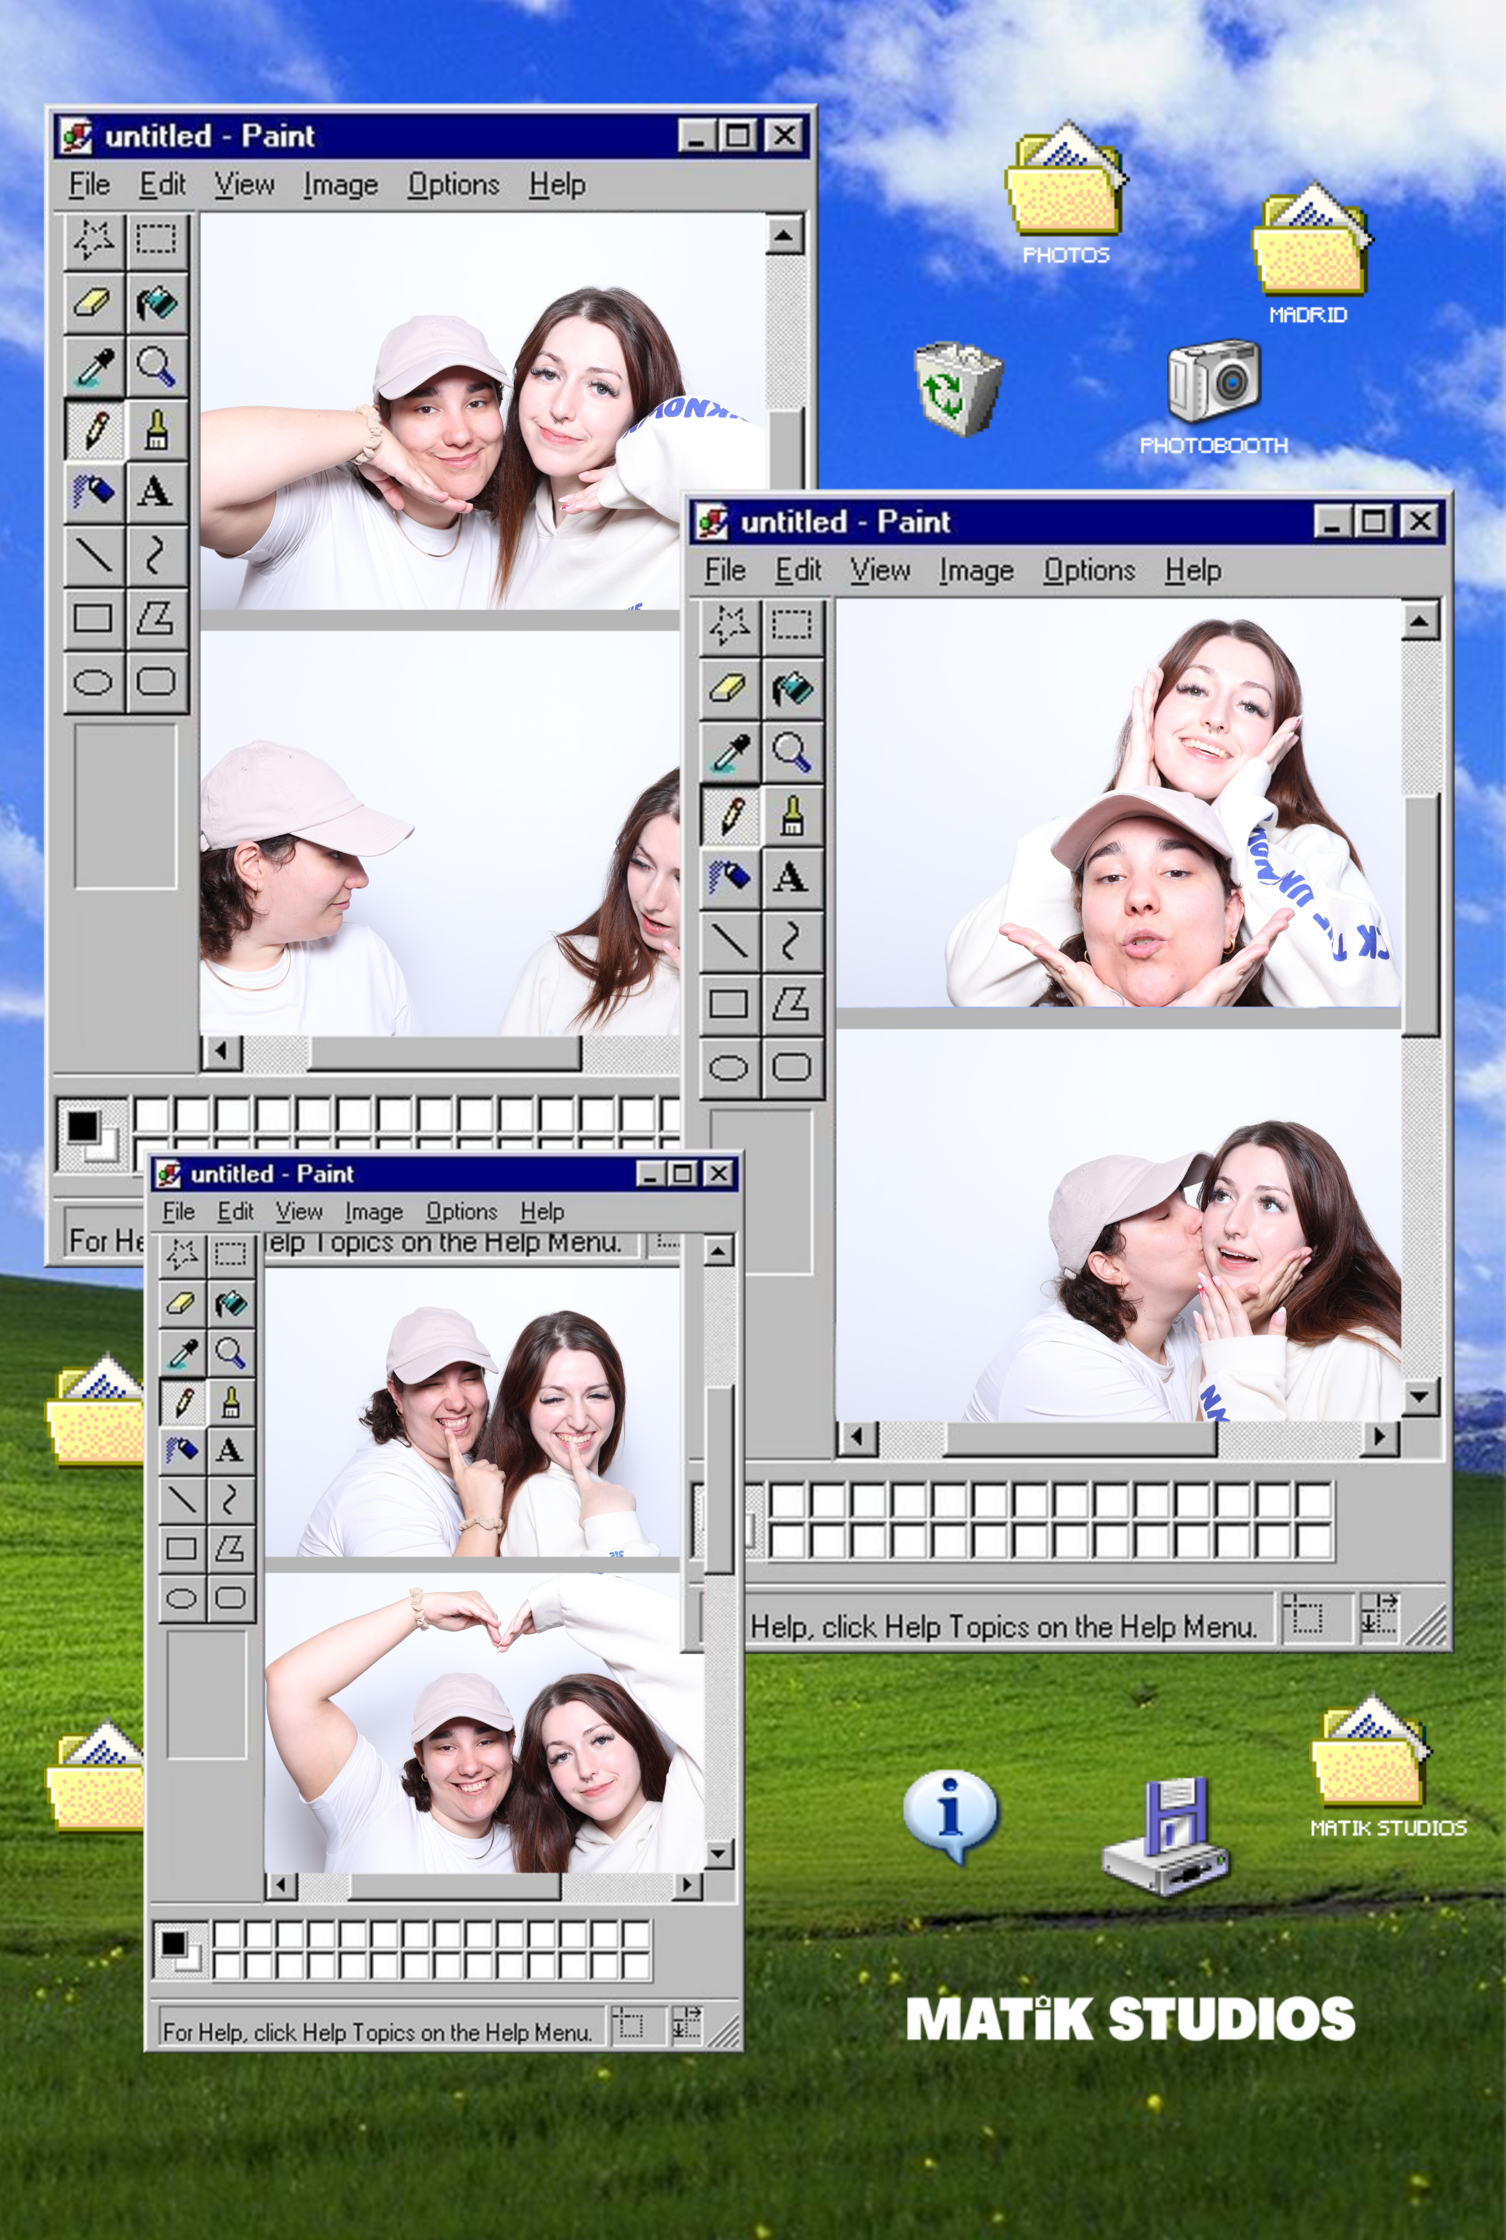This screenshot has width=1506, height=2240.
Task: Select the Curve tool in bottom Paint window
Action: coord(230,1498)
